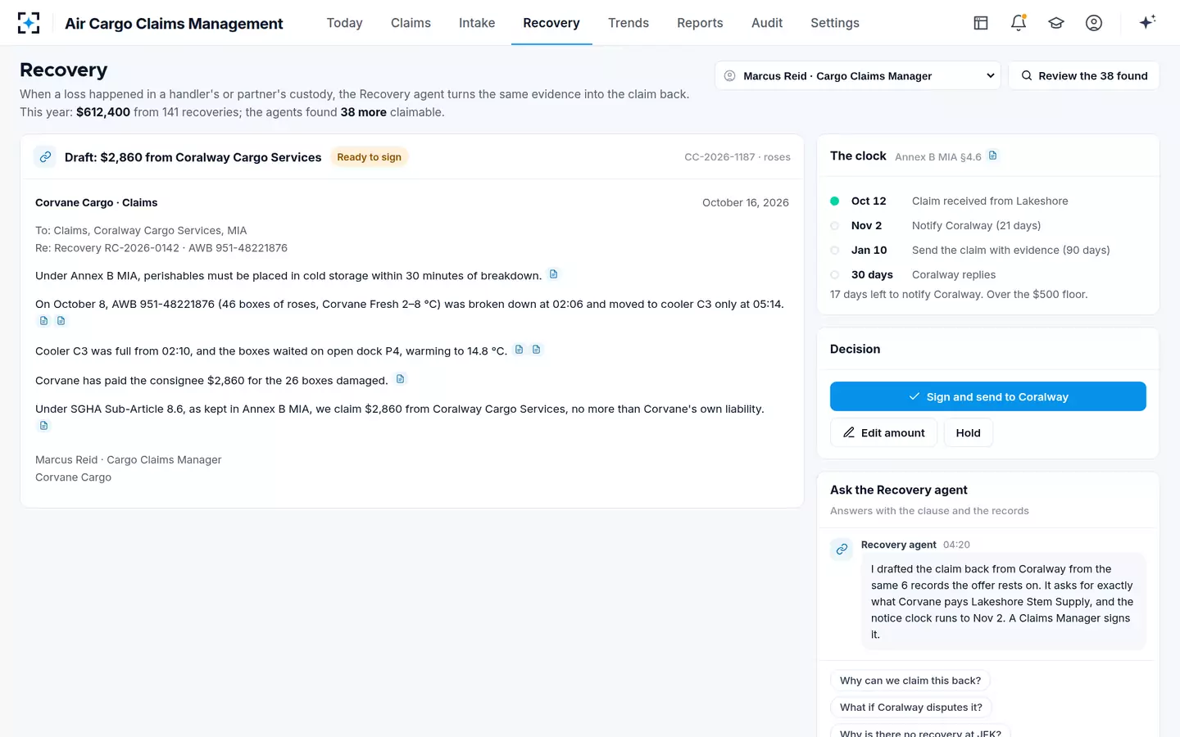Image resolution: width=1180 pixels, height=737 pixels.
Task: Open the citation icon after '30 minutes of breakdown'
Action: 553,274
